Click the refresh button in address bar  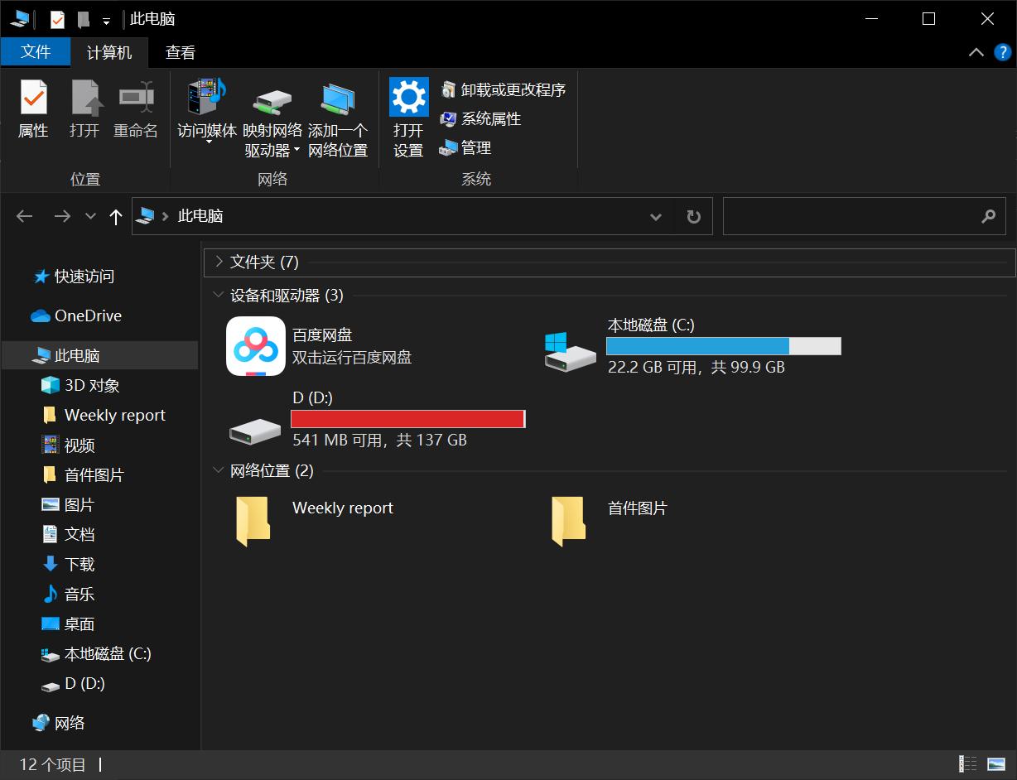(694, 216)
